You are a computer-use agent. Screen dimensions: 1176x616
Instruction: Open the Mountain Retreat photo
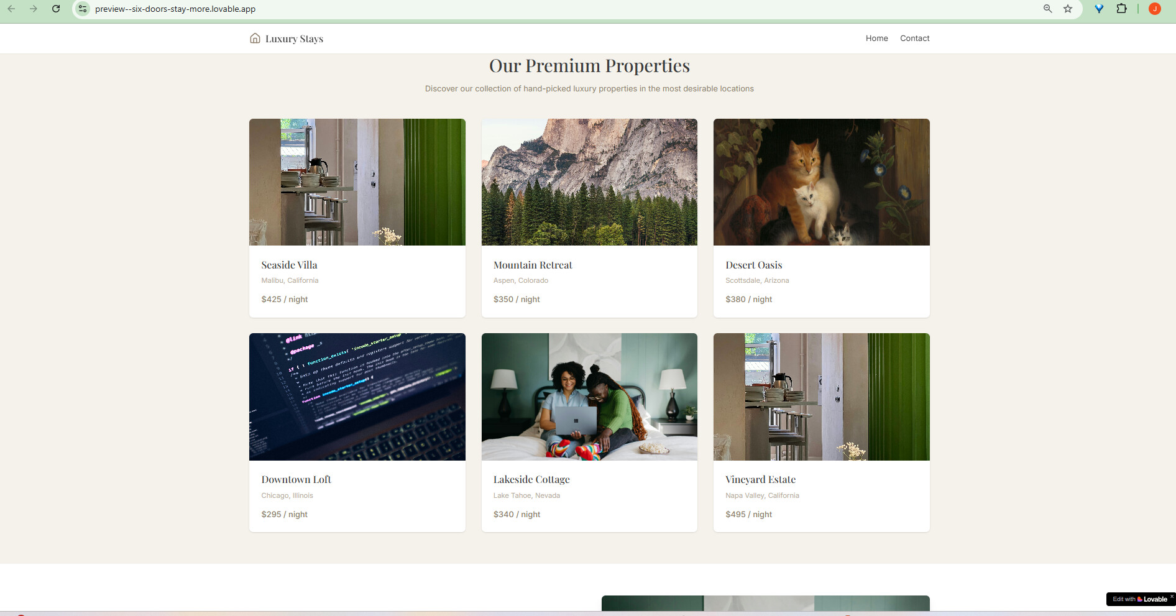(x=589, y=182)
